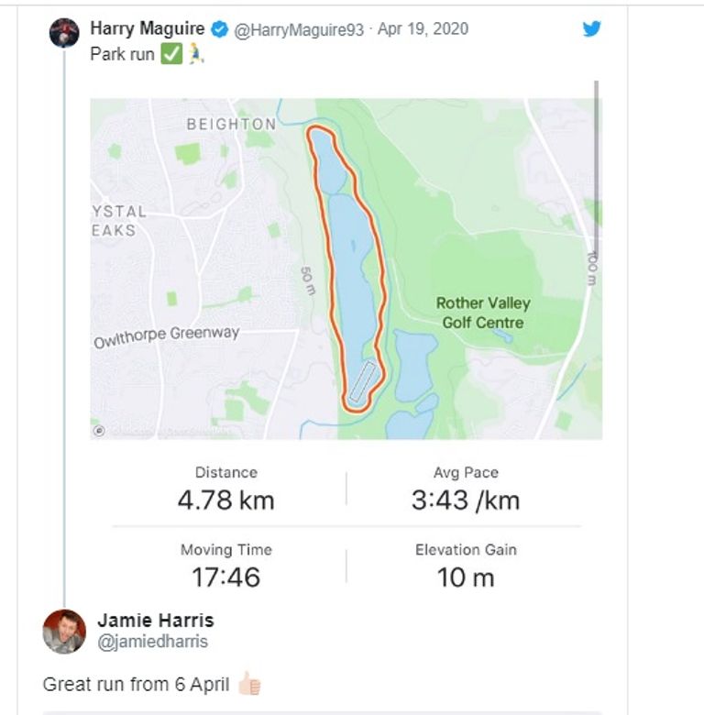Click the 4.78 km distance value
The image size is (704, 715).
pyautogui.click(x=225, y=500)
